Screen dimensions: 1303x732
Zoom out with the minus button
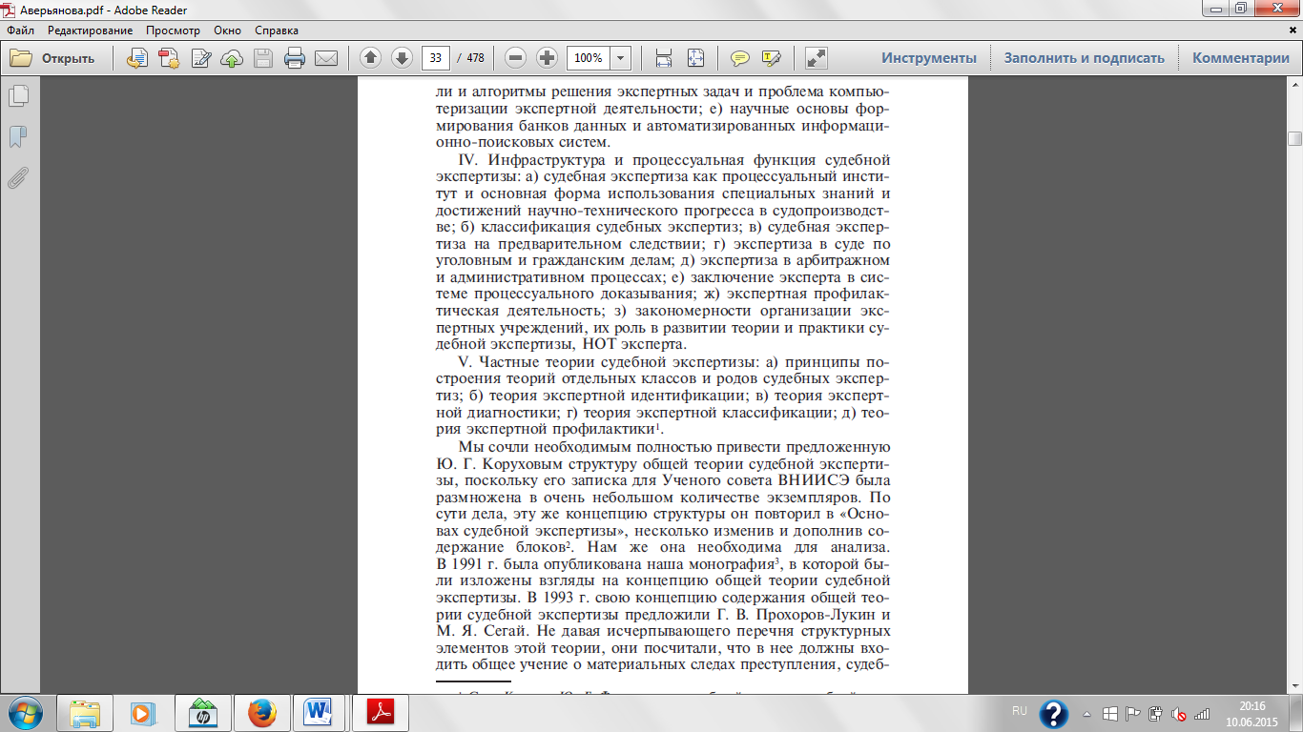coord(516,58)
